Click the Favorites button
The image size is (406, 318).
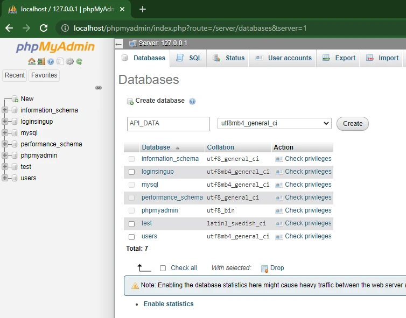coord(44,75)
